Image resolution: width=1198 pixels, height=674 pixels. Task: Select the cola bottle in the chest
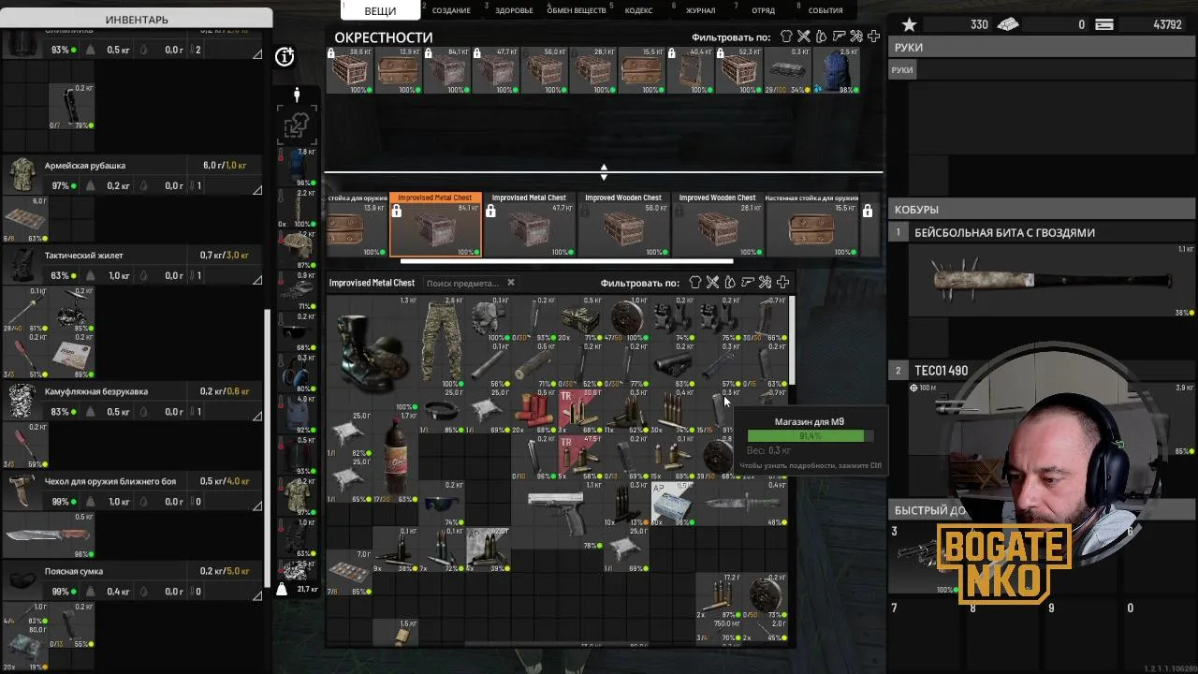click(395, 457)
